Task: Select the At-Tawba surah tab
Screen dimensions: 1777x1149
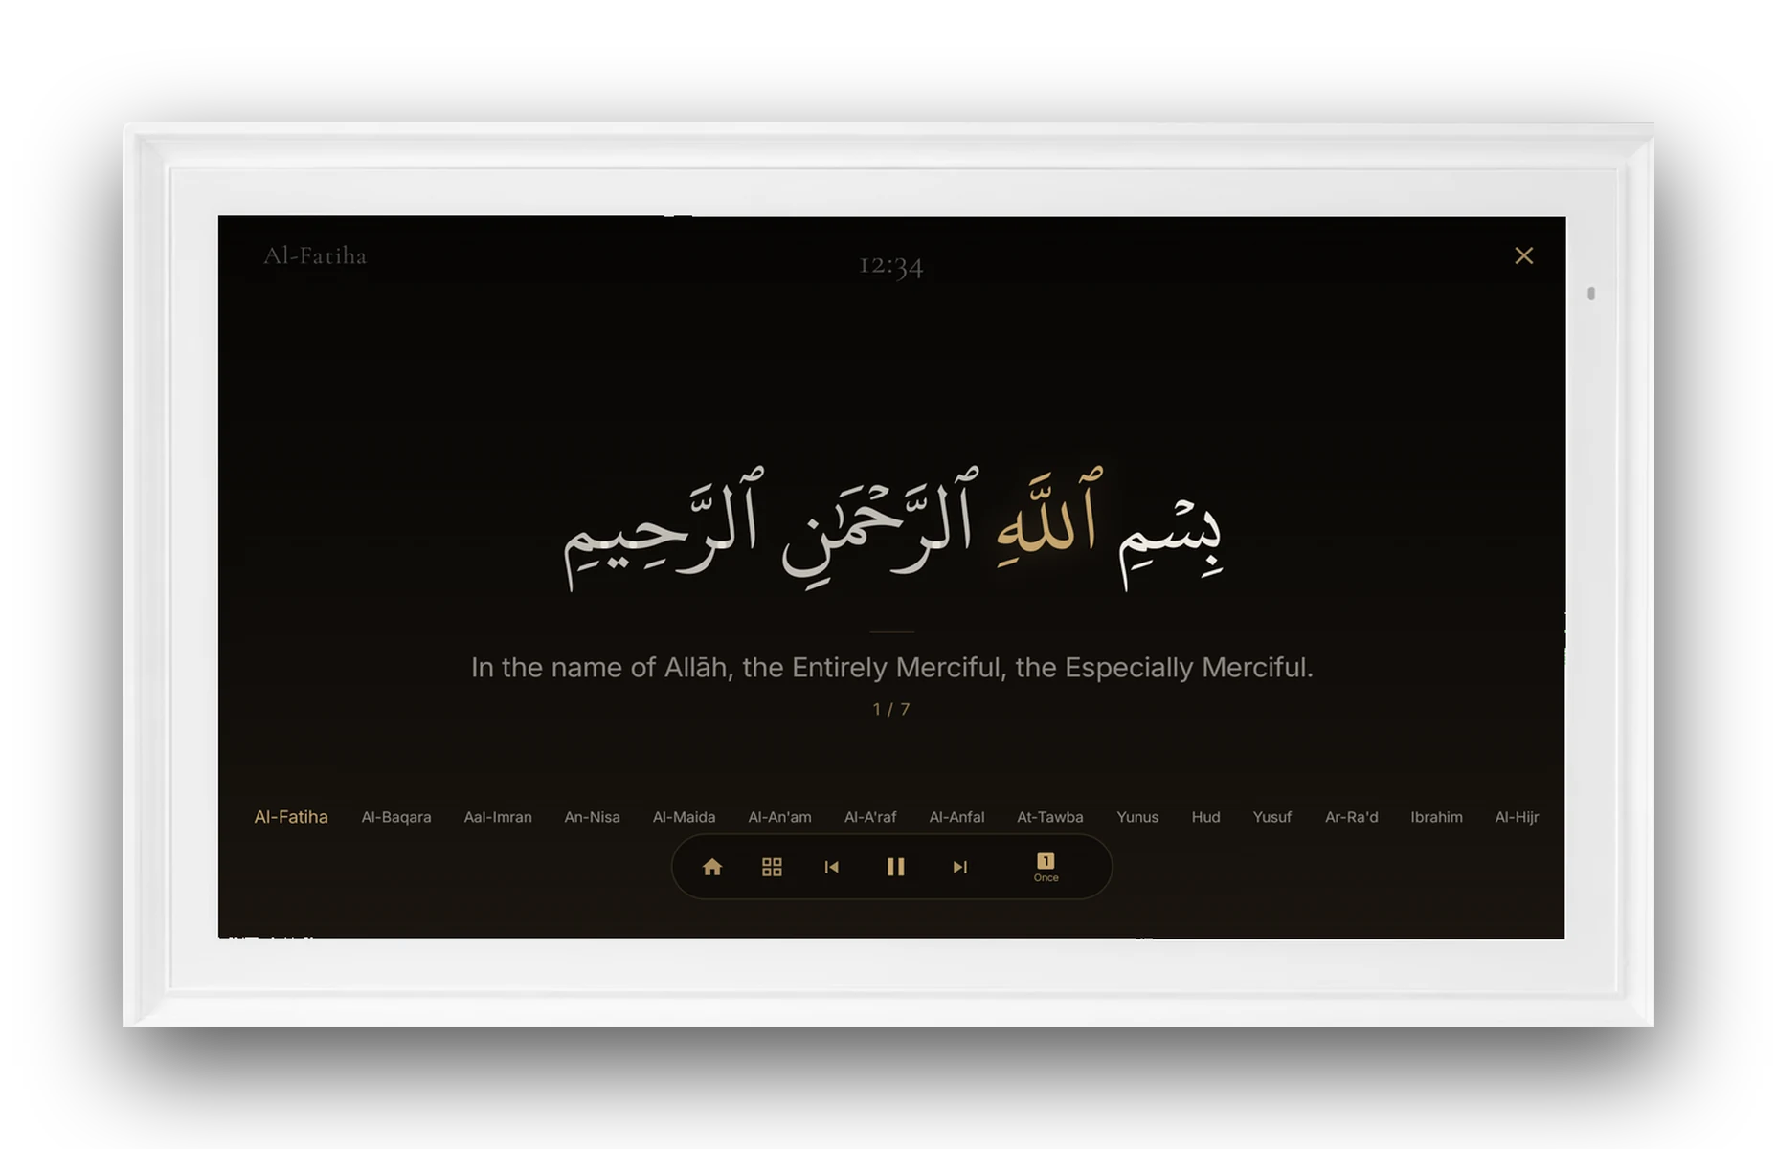Action: [x=1050, y=817]
